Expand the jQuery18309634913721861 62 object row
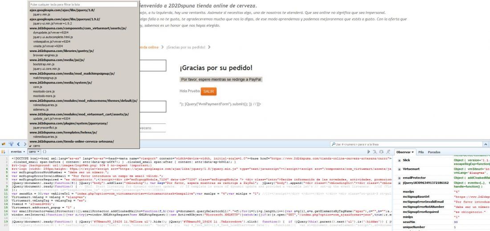Image resolution: width=490 pixels, height=231 pixels. click(x=399, y=183)
